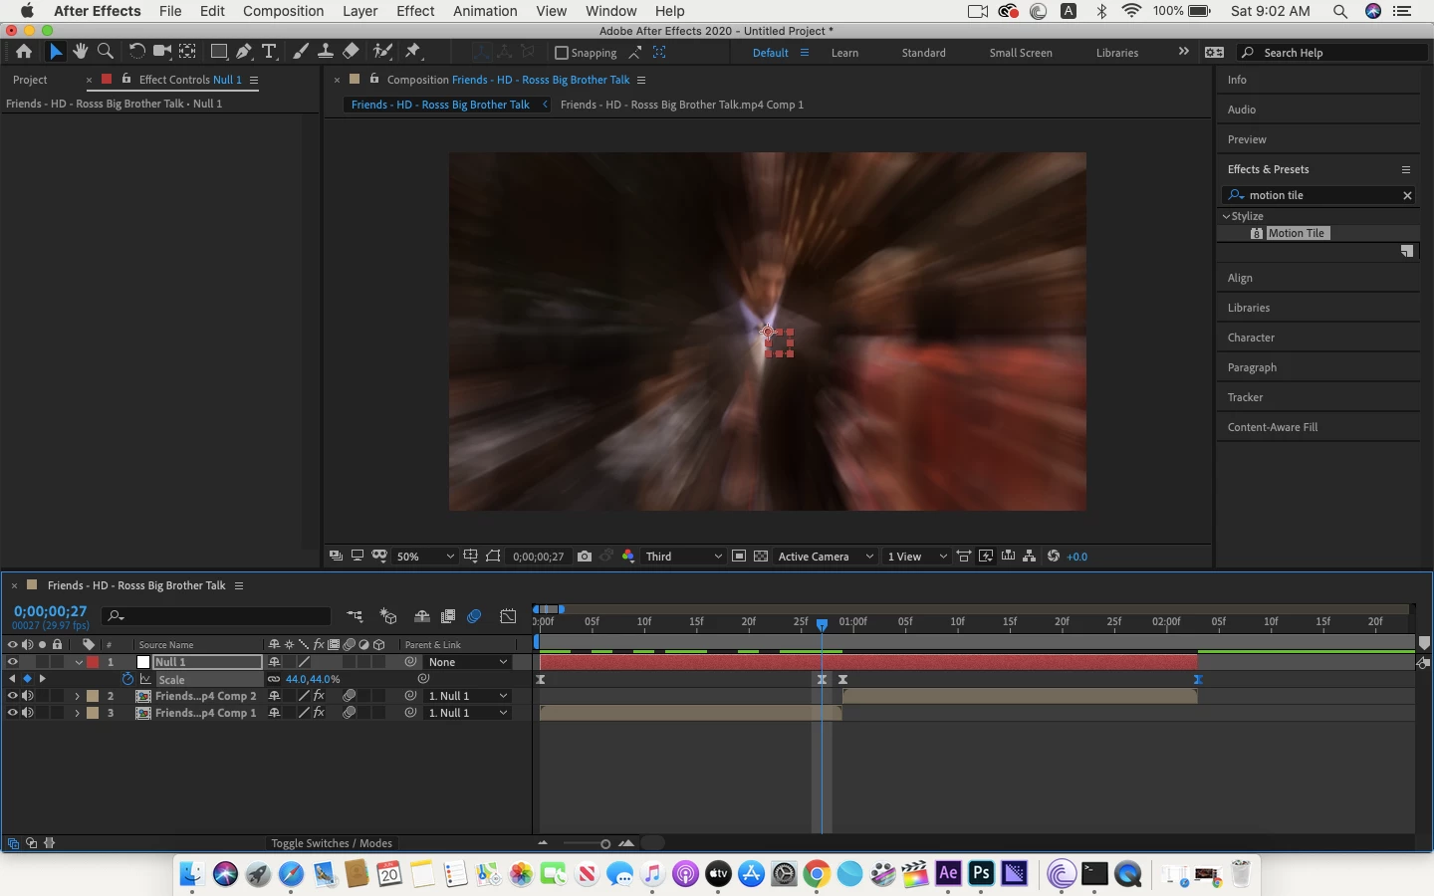Open the Active Camera view dropdown
This screenshot has height=896, width=1434.
[x=826, y=557]
